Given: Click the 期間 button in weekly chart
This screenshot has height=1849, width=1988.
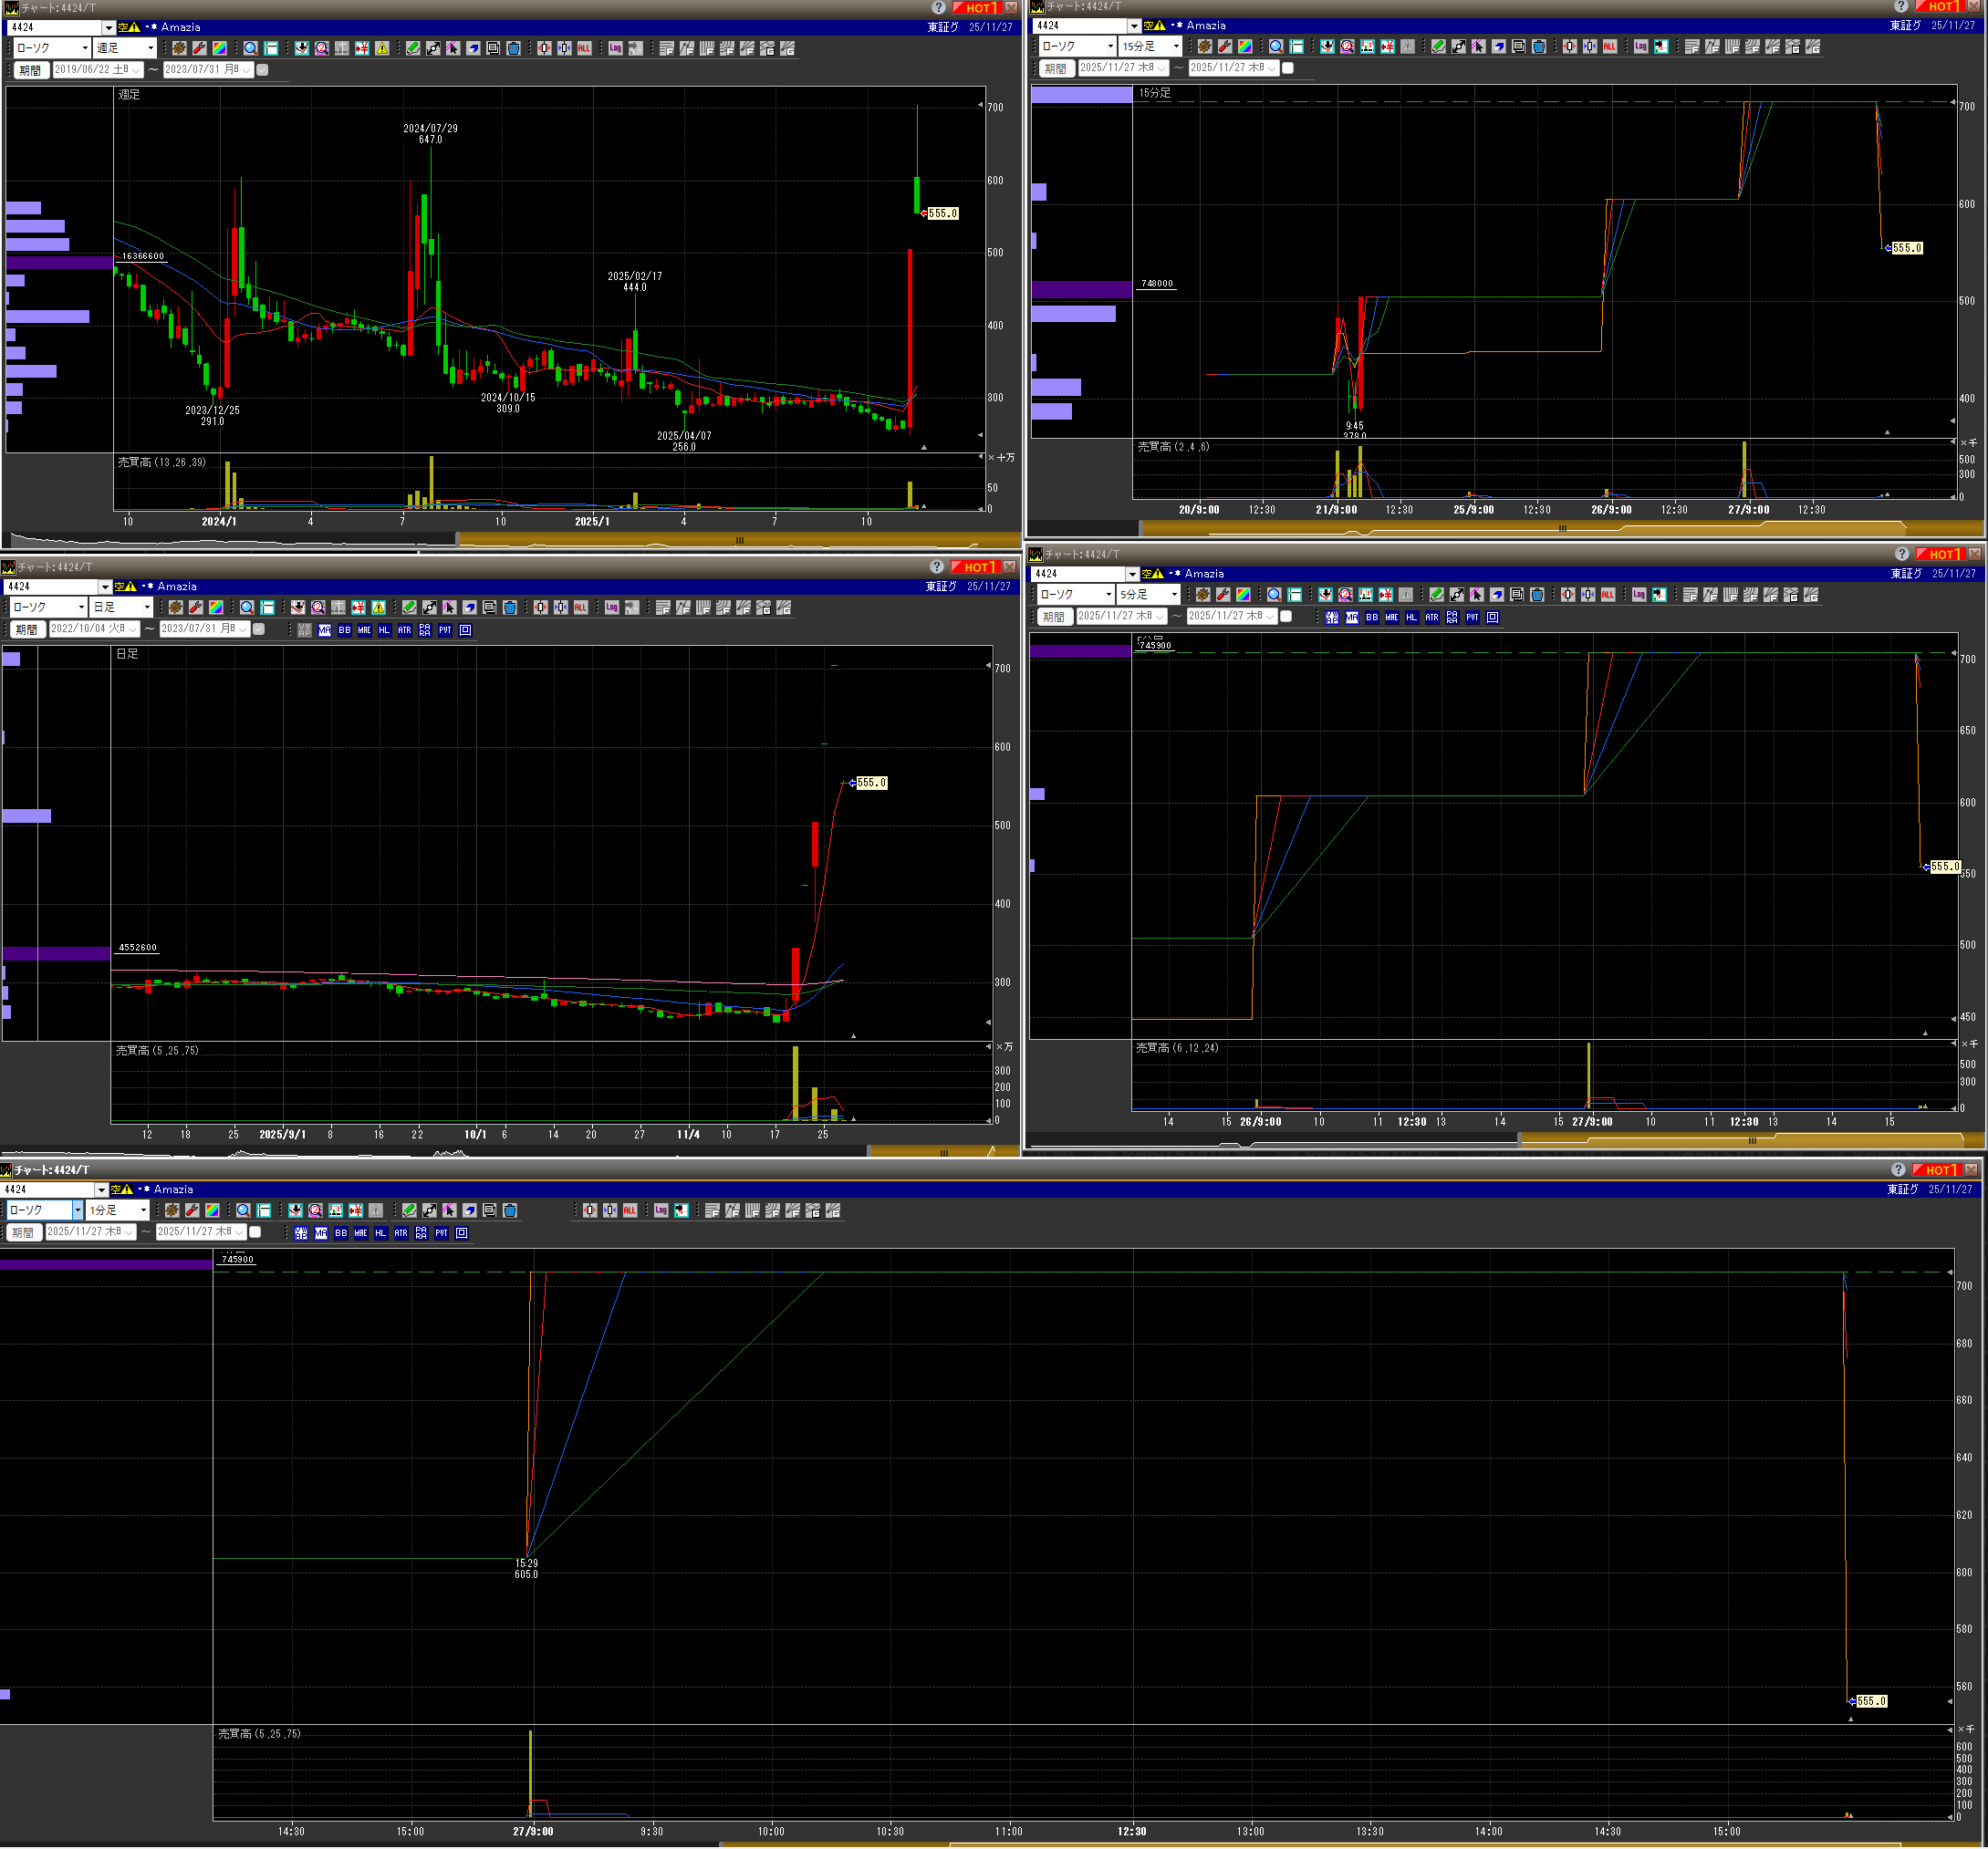Looking at the screenshot, I should click(x=30, y=70).
